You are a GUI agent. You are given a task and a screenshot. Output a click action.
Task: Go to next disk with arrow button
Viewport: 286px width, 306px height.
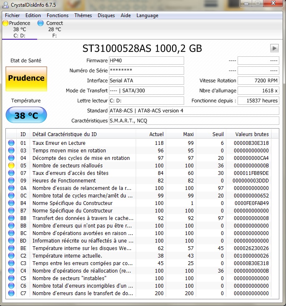coord(274,48)
